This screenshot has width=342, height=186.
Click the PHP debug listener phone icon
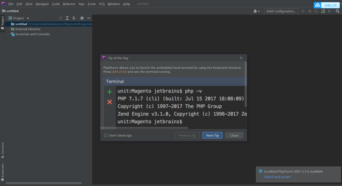[323, 11]
